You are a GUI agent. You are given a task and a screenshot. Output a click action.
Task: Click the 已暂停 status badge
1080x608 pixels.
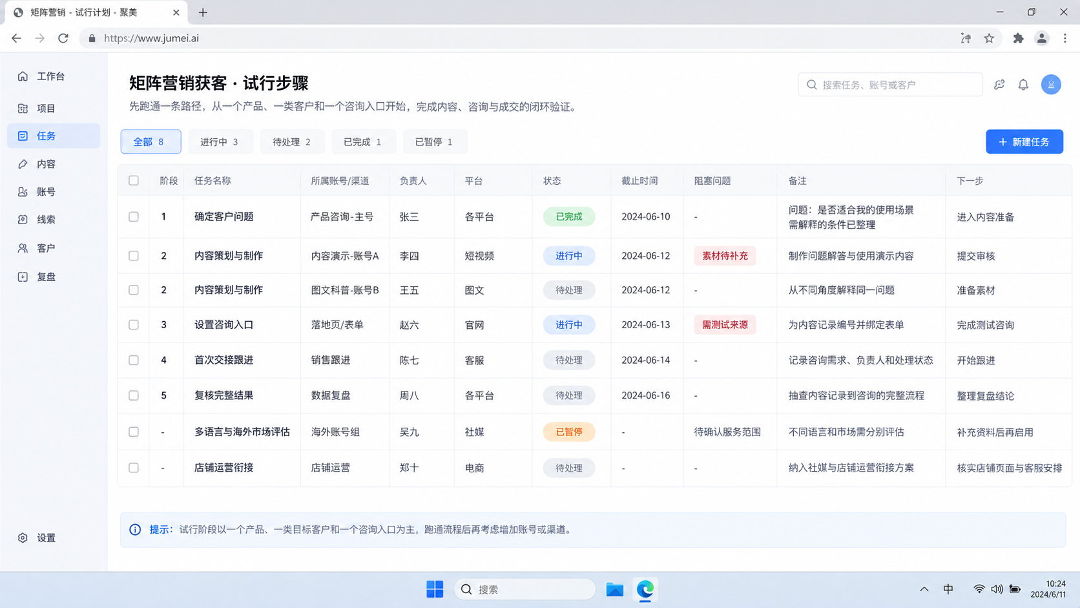[x=569, y=432]
